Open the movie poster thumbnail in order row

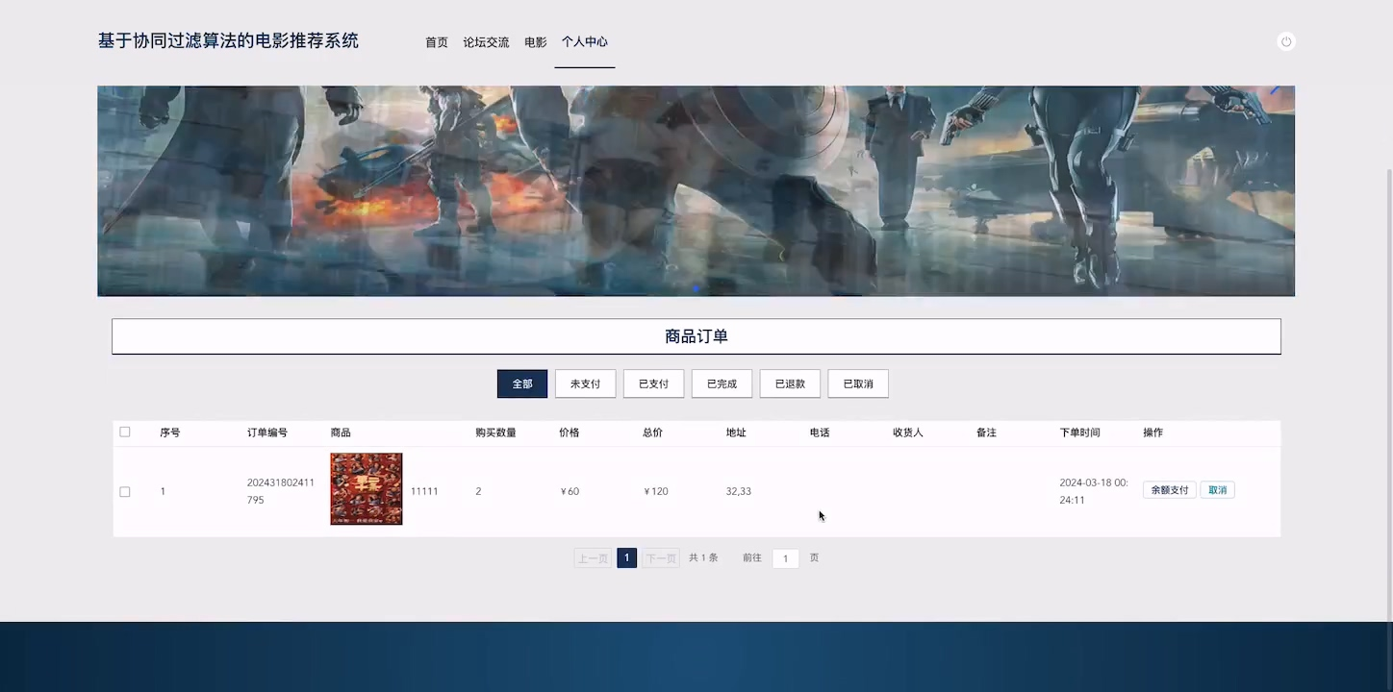tap(367, 489)
